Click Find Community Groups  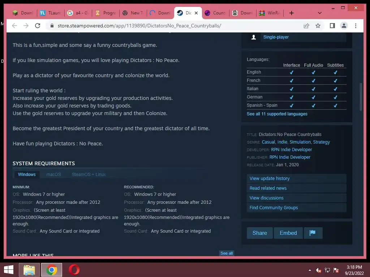(x=296, y=207)
